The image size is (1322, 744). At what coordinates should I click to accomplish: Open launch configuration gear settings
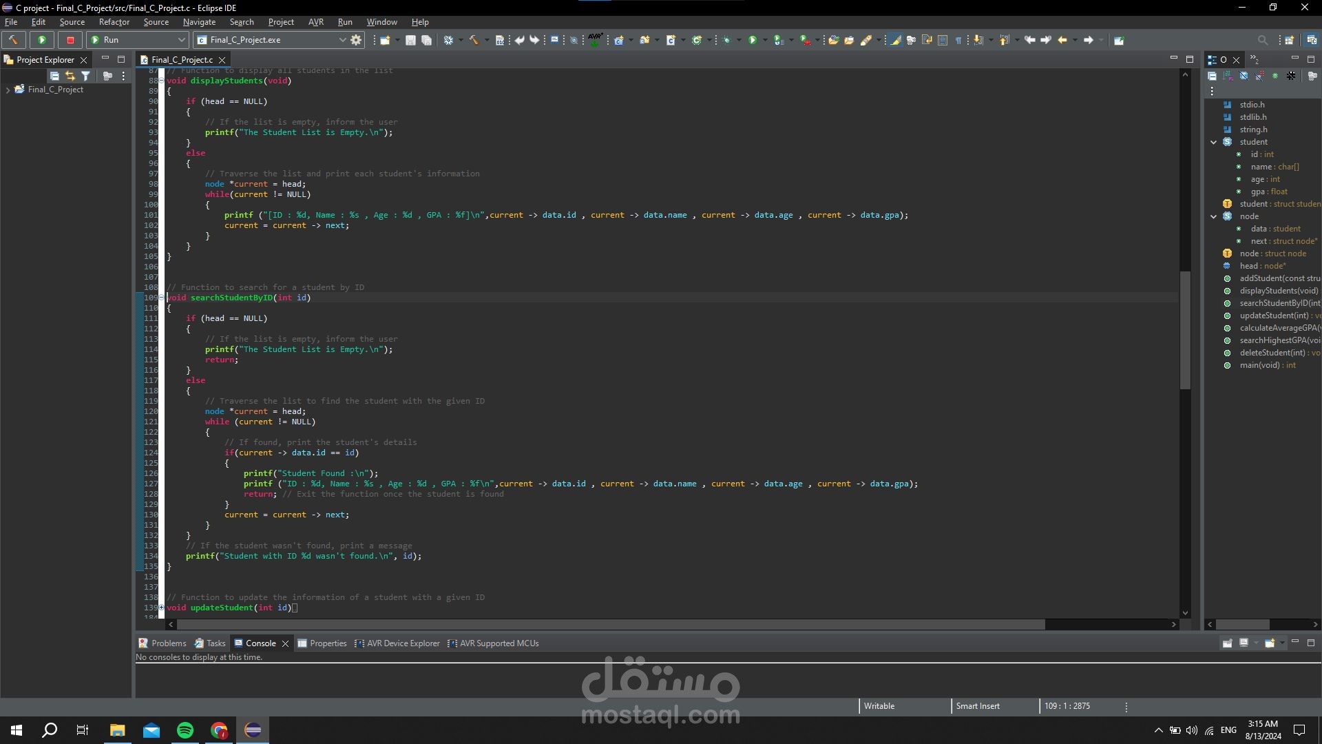pyautogui.click(x=356, y=40)
